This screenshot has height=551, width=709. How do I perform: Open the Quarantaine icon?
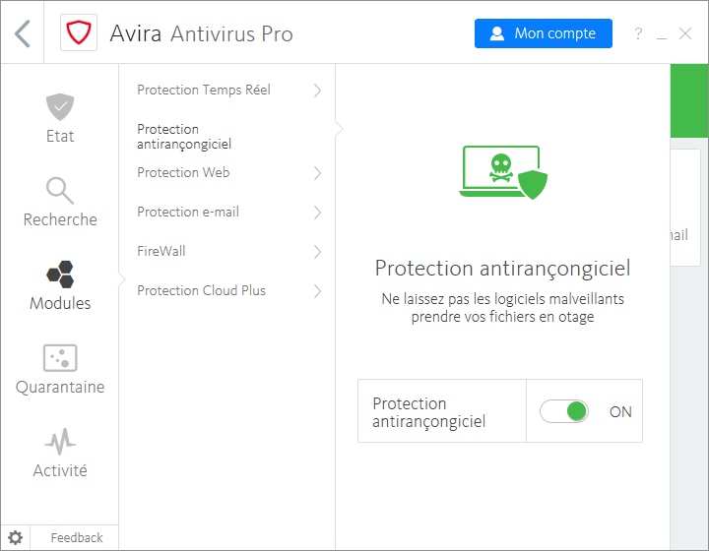[x=60, y=357]
